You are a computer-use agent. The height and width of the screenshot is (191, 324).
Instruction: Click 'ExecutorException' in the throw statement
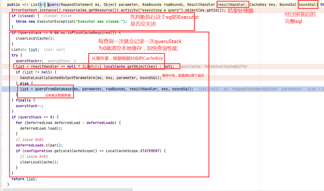pos(55,21)
